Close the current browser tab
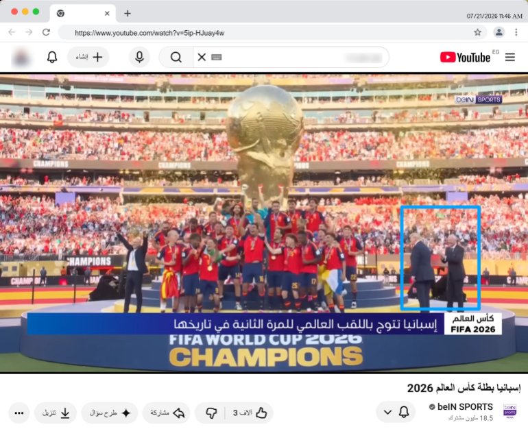The image size is (528, 429). pyautogui.click(x=107, y=14)
